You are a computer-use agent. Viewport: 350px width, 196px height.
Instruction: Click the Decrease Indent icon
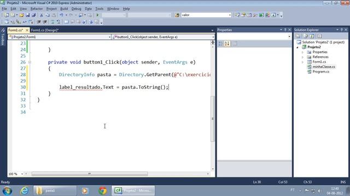pos(39,22)
